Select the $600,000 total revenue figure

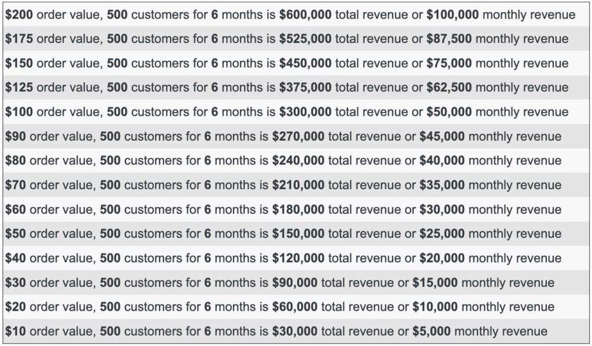[x=305, y=15]
